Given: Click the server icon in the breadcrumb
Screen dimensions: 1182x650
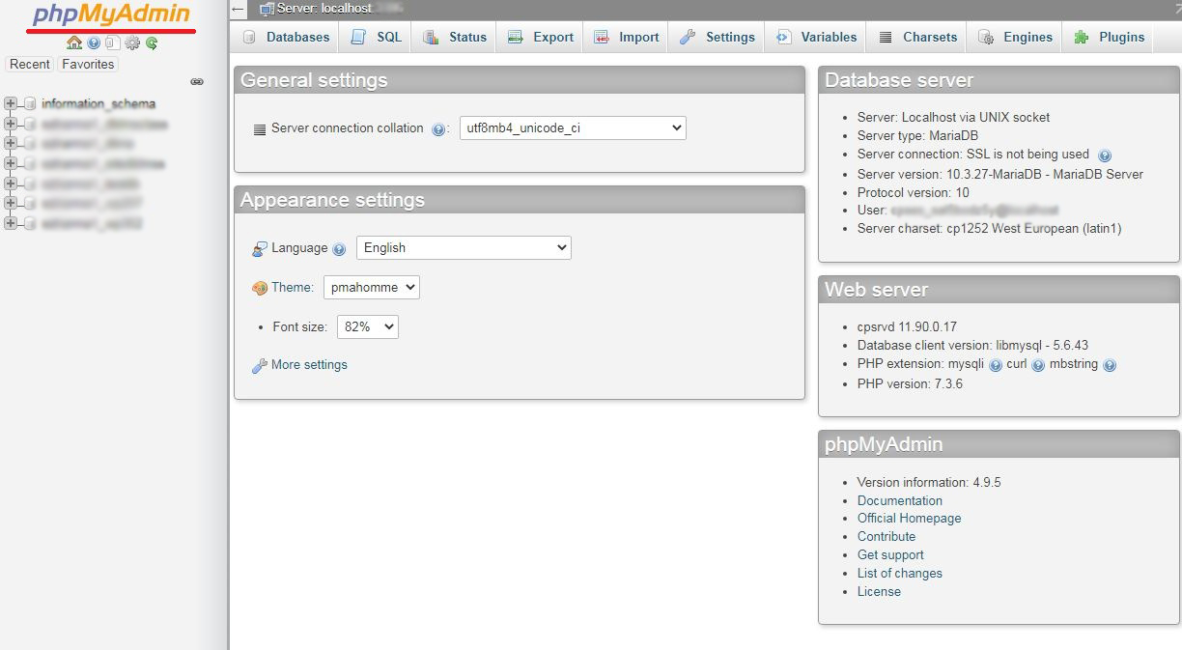Looking at the screenshot, I should [267, 9].
